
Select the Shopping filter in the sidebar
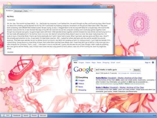pyautogui.click(x=82, y=90)
